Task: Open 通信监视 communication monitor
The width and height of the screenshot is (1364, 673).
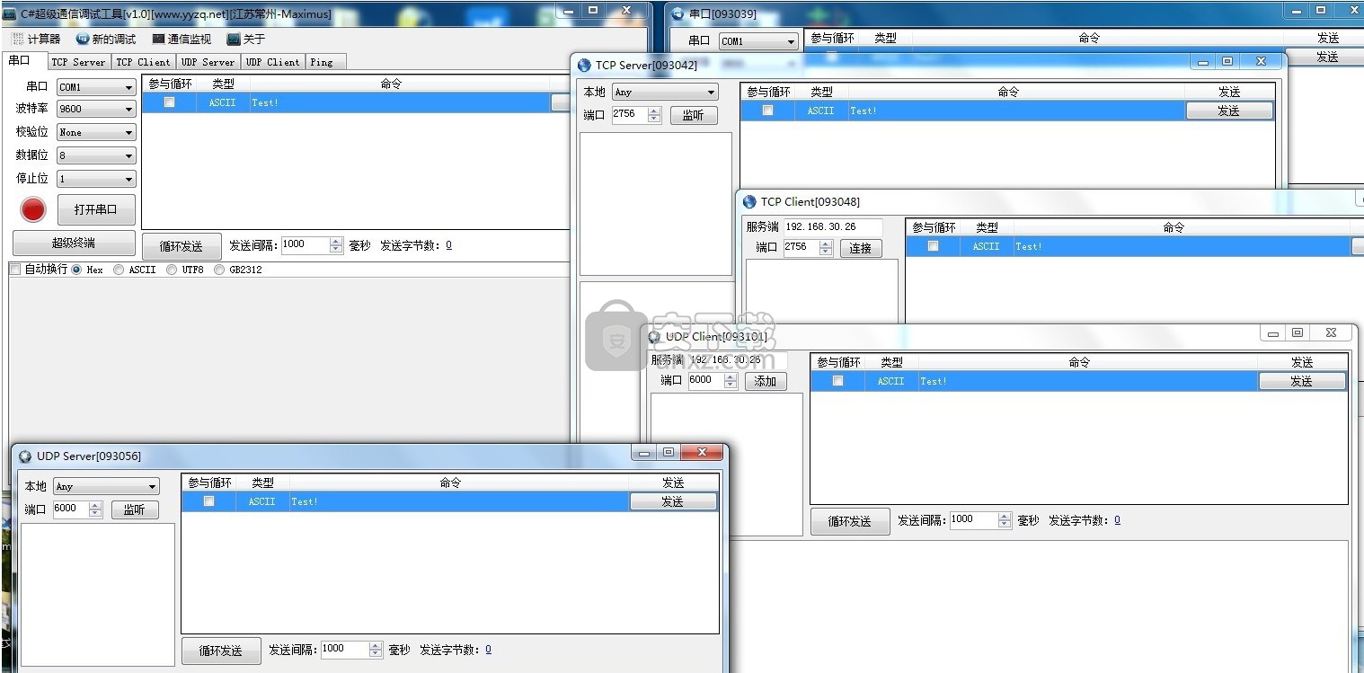Action: point(182,39)
